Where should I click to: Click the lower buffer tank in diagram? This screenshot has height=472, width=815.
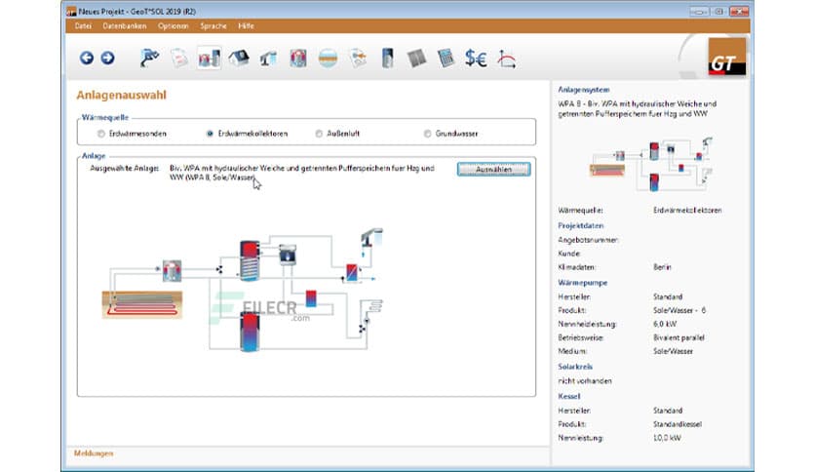[x=250, y=332]
